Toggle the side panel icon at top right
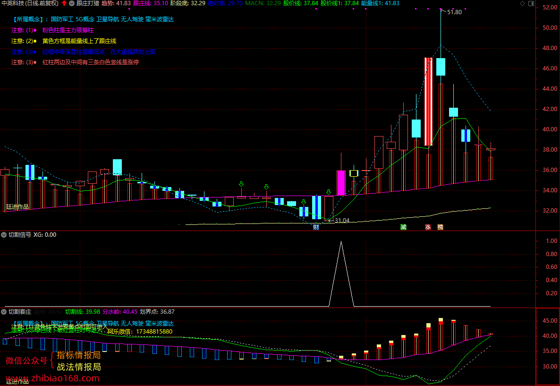The width and height of the screenshot is (560, 386). click(531, 4)
